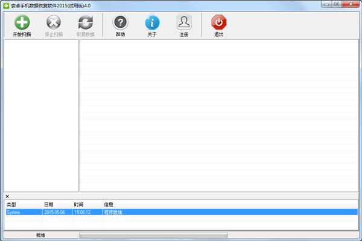Click the gray stop scan icon
The width and height of the screenshot is (362, 241).
pos(54,22)
